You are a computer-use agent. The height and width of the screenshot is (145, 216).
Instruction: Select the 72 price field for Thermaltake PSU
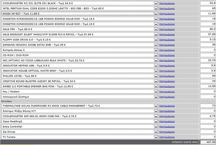pyautogui.click(x=208, y=106)
